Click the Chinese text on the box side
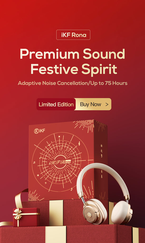 (101, 161)
